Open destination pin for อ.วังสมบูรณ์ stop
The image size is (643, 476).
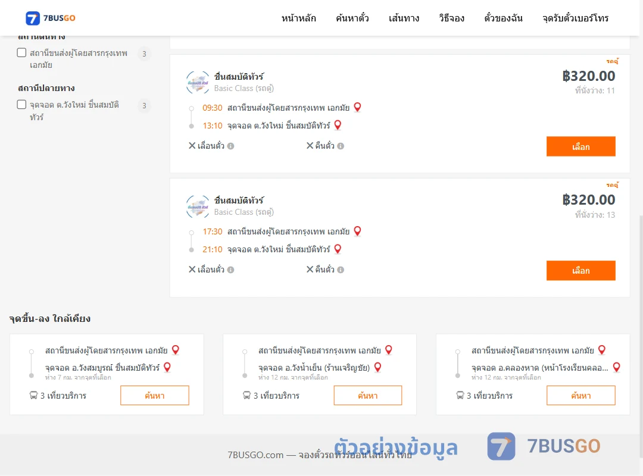coord(167,367)
